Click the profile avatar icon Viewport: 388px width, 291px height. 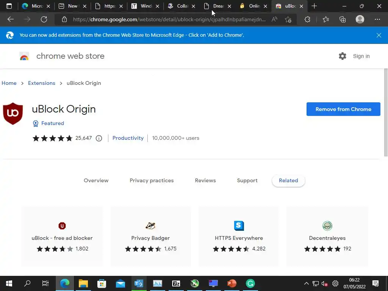[360, 19]
